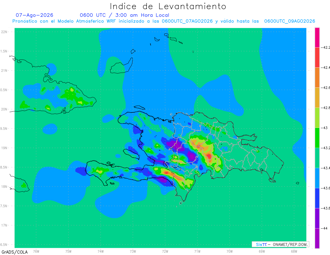The width and height of the screenshot is (330, 255).
Task: Click the '18N' latitude axis label
Action: (x=4, y=187)
